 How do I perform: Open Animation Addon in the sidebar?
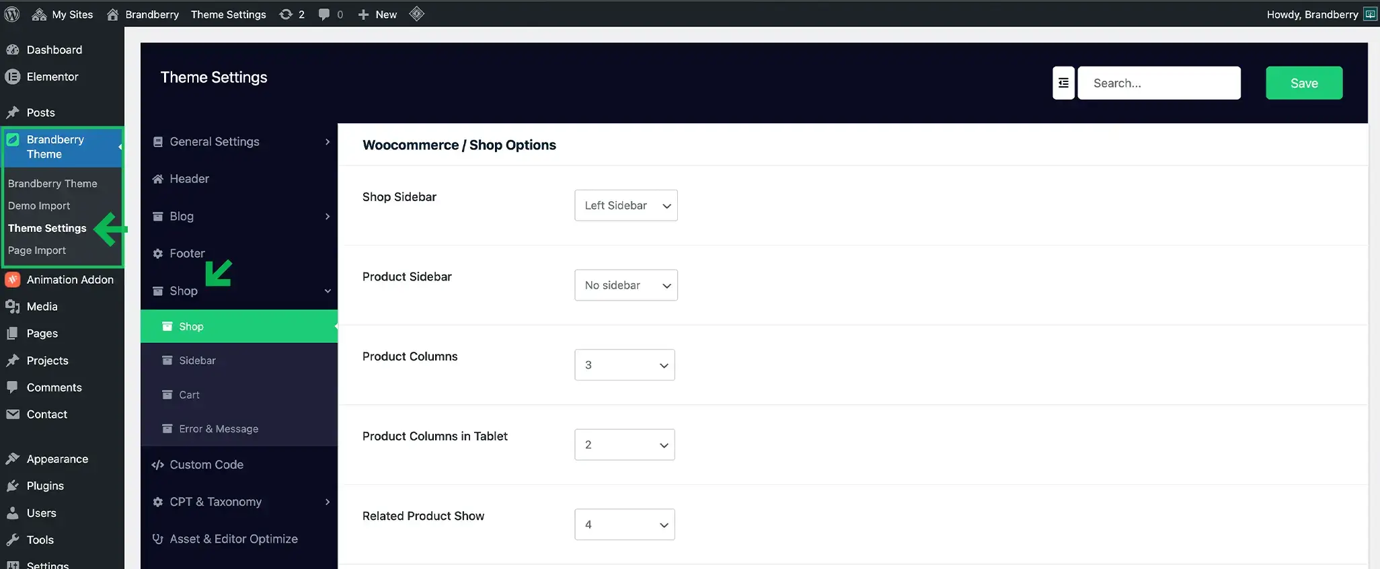[70, 280]
